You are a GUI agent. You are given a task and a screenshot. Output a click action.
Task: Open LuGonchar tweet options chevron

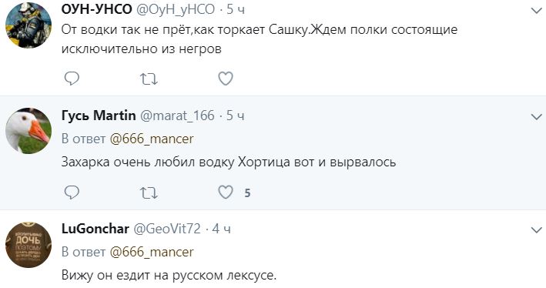pyautogui.click(x=537, y=230)
